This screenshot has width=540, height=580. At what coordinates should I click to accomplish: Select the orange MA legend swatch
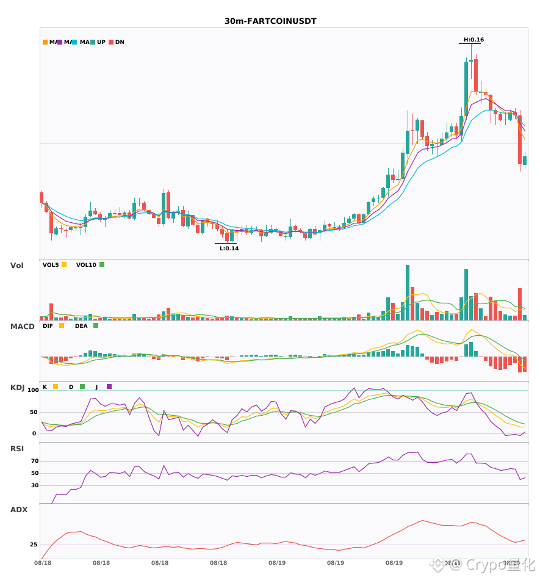tap(45, 42)
